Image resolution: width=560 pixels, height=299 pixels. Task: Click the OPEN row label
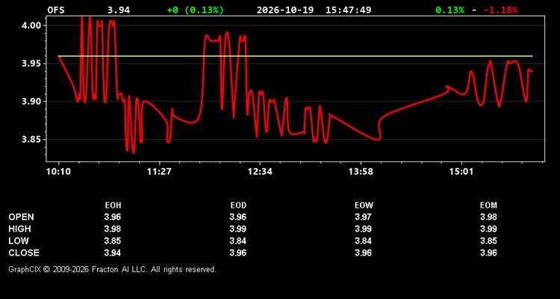pyautogui.click(x=22, y=217)
